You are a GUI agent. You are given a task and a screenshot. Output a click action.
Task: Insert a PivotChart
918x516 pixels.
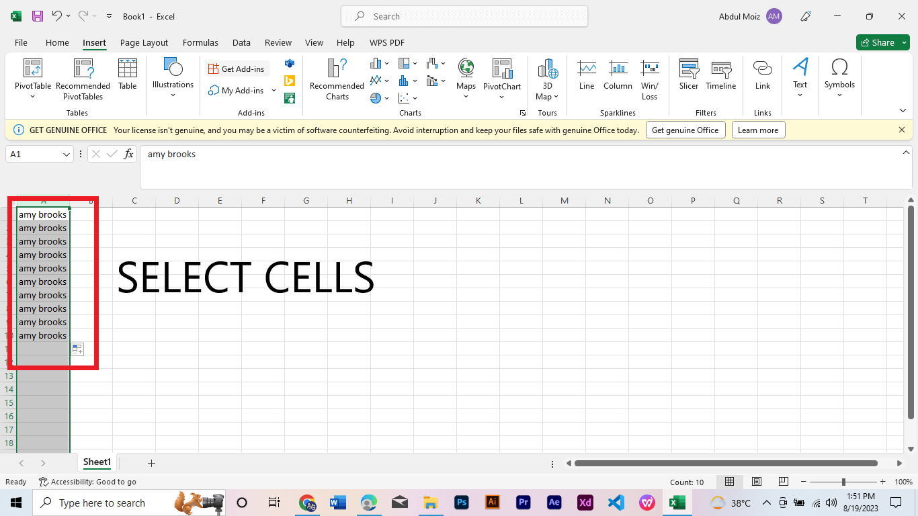click(502, 74)
